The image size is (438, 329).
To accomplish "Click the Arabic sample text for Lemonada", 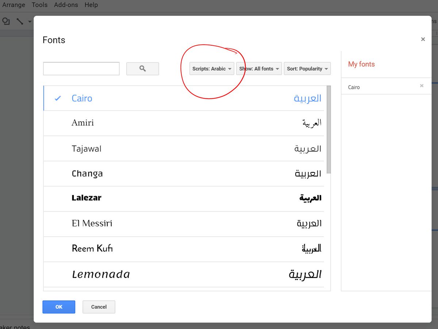I will (x=305, y=275).
